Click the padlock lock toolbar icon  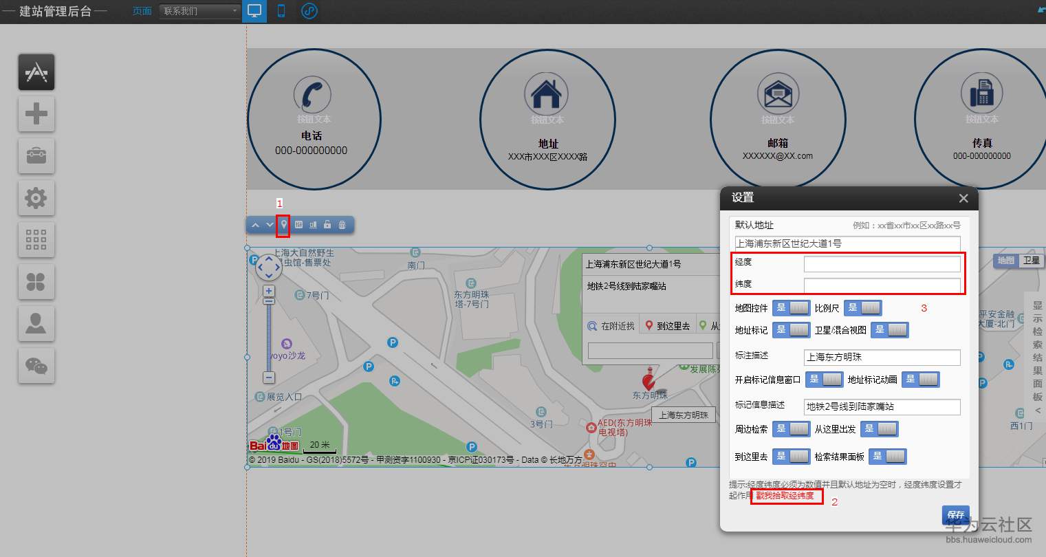327,224
